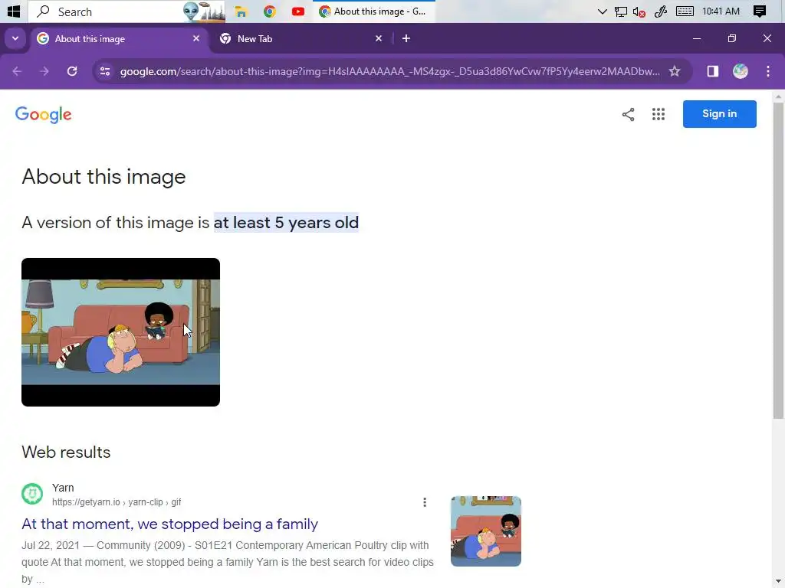785x588 pixels.
Task: Switch to the 'About this image' tab
Action: 117,39
